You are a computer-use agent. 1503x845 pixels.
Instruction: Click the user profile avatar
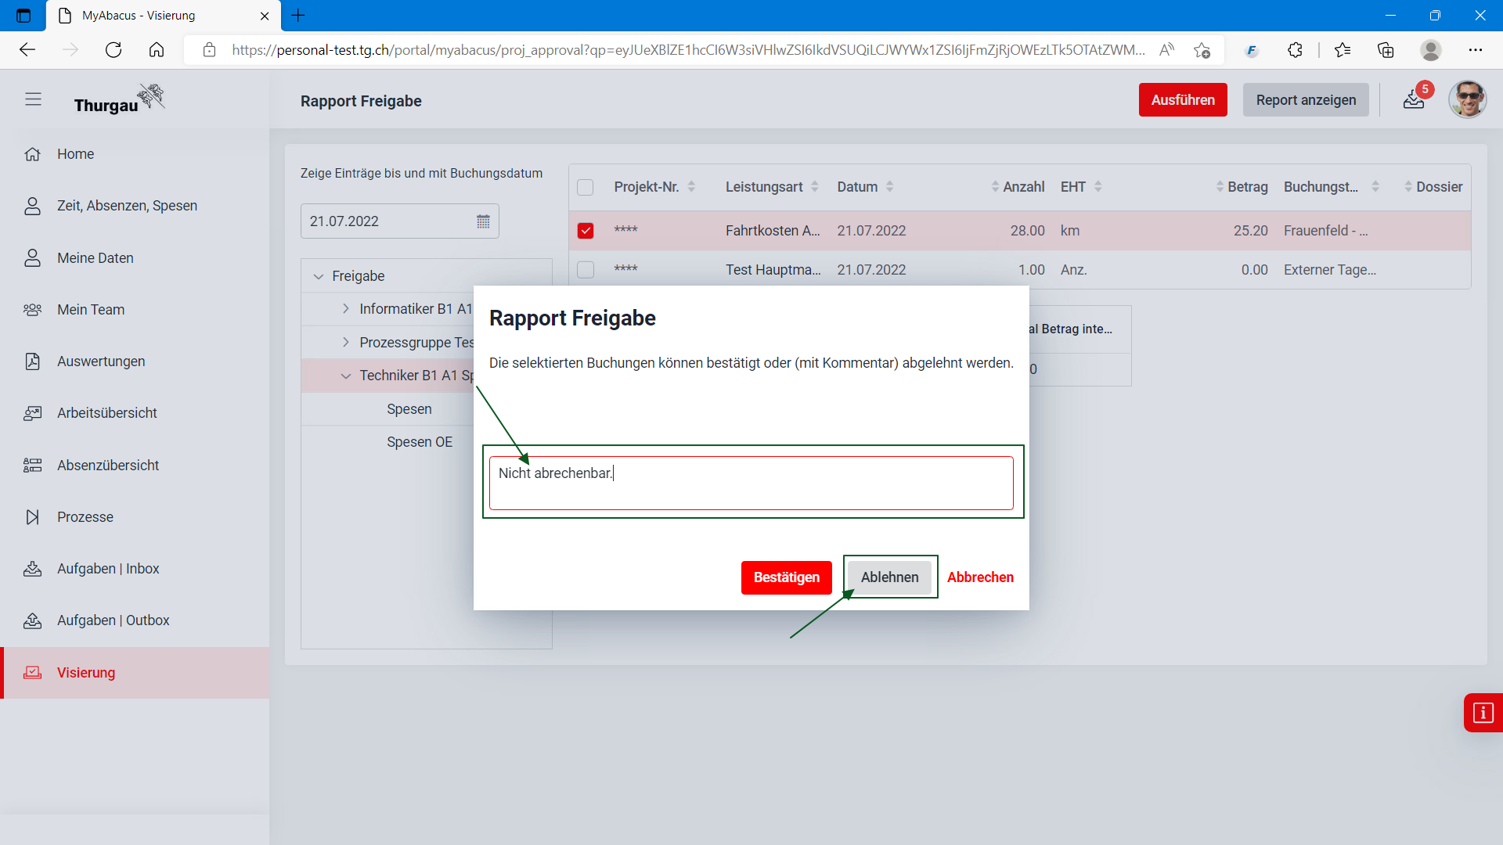pyautogui.click(x=1467, y=99)
